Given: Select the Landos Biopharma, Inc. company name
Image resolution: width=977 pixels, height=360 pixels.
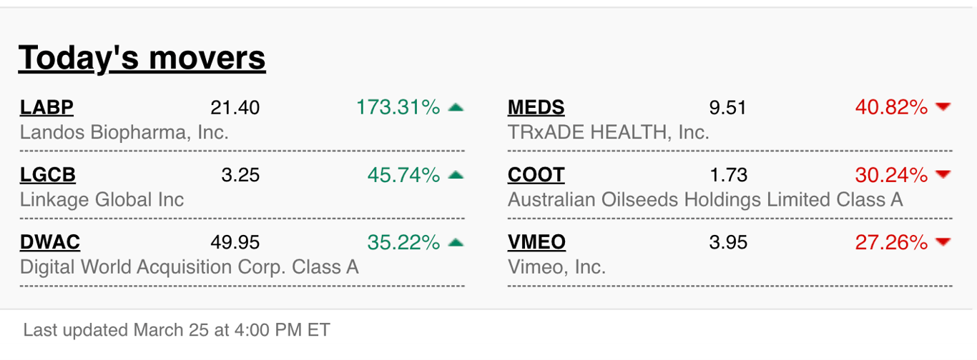Looking at the screenshot, I should (x=124, y=132).
